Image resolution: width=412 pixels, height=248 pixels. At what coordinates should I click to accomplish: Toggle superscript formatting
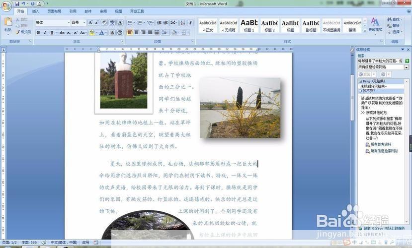[x=76, y=33]
